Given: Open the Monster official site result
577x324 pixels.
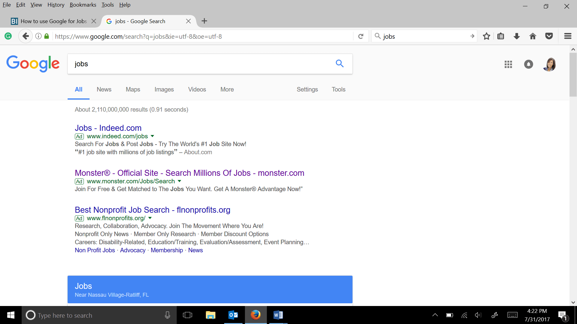Looking at the screenshot, I should (x=189, y=173).
